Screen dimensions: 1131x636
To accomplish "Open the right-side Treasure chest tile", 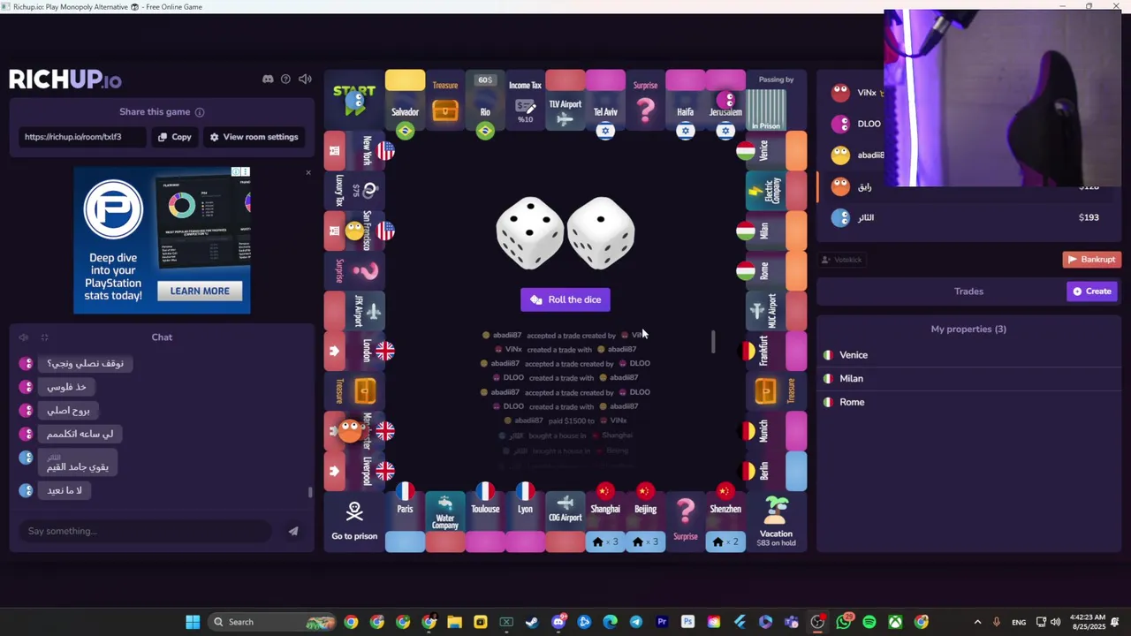I will tap(777, 390).
